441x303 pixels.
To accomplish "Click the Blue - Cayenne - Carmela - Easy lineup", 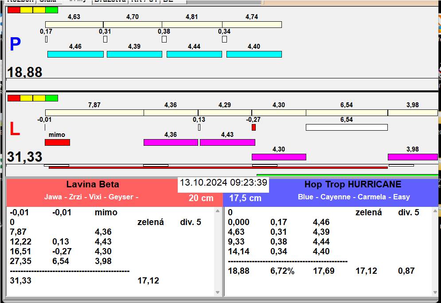I will click(x=354, y=197).
